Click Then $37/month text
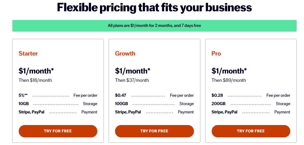304x145 pixels. tap(132, 80)
